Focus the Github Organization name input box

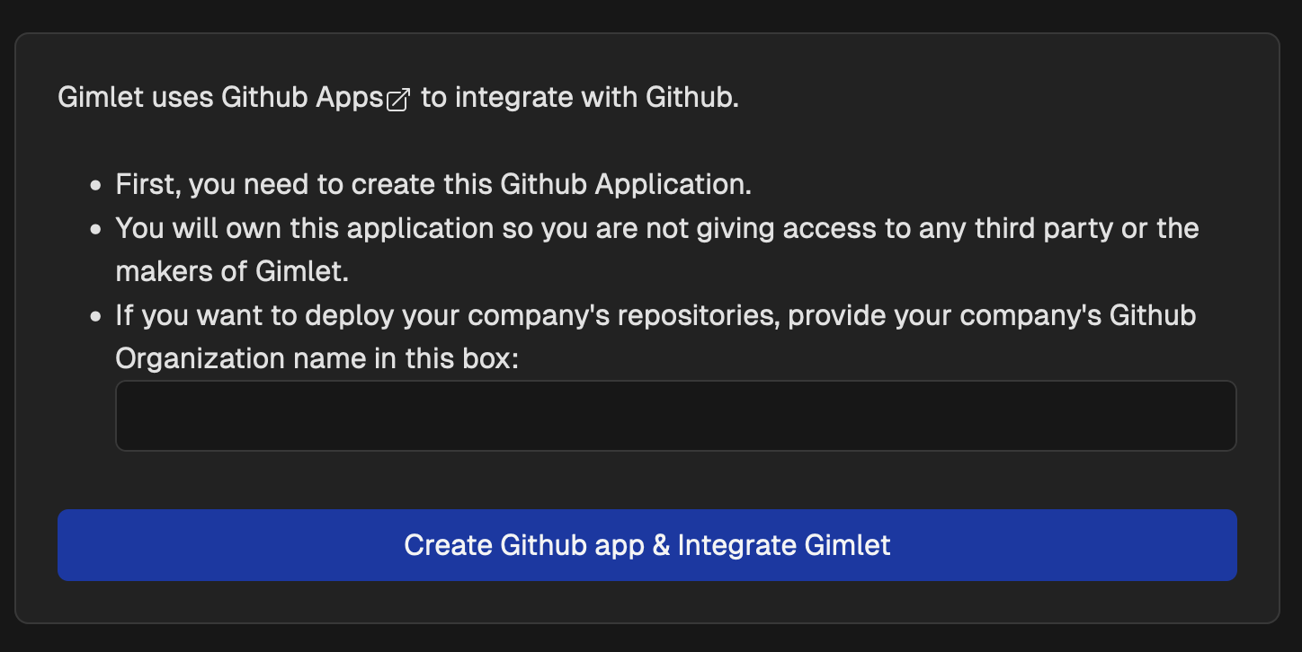click(676, 416)
